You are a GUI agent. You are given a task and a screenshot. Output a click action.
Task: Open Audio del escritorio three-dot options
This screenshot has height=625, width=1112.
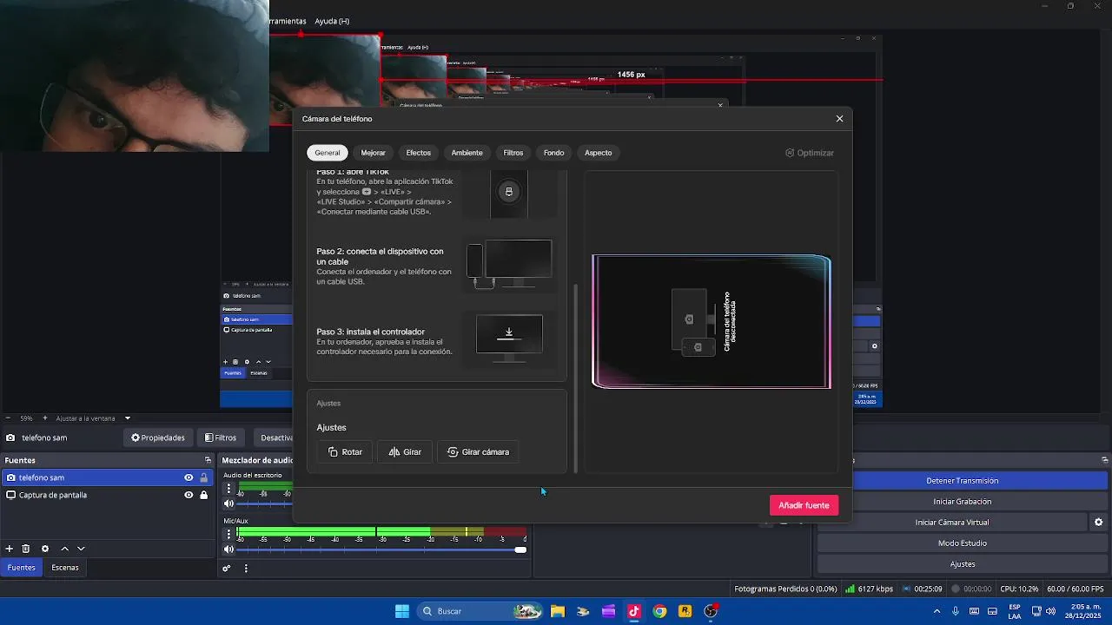click(x=229, y=489)
